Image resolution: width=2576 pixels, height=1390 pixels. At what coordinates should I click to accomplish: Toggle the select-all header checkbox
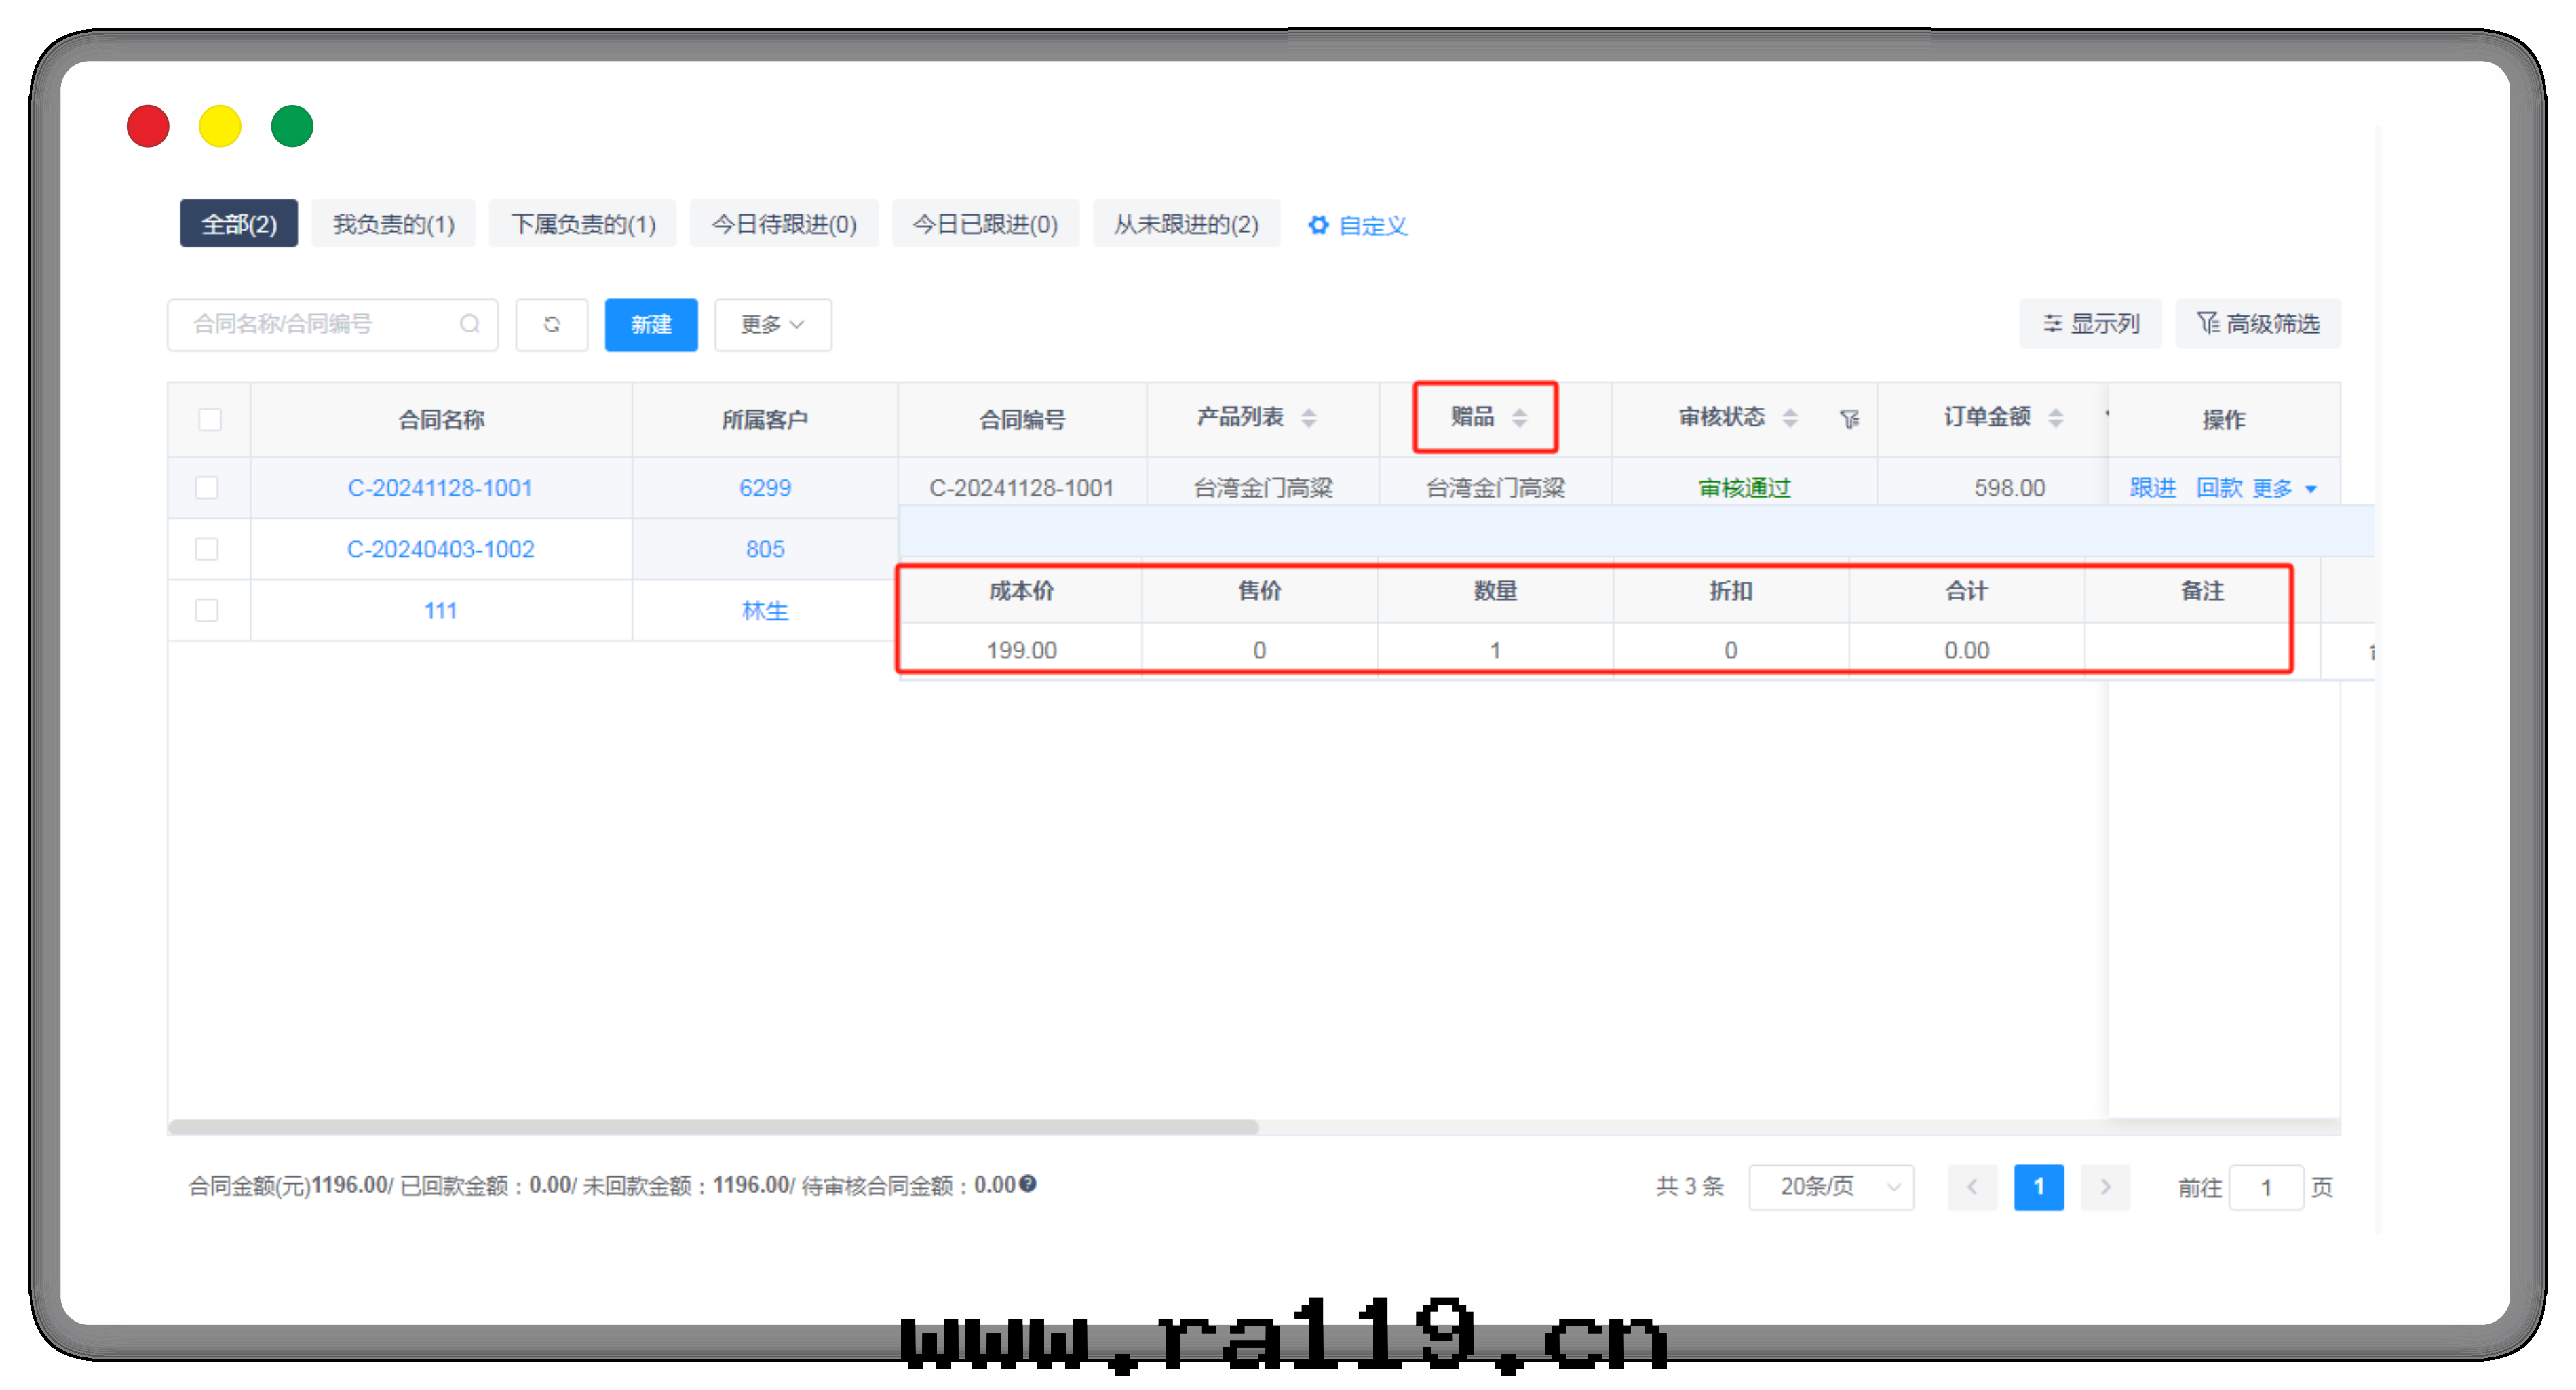pos(209,419)
